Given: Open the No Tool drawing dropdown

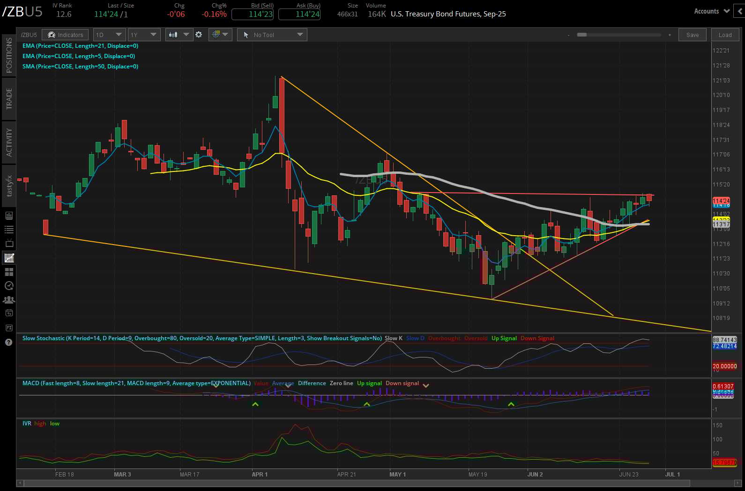Looking at the screenshot, I should click(272, 35).
